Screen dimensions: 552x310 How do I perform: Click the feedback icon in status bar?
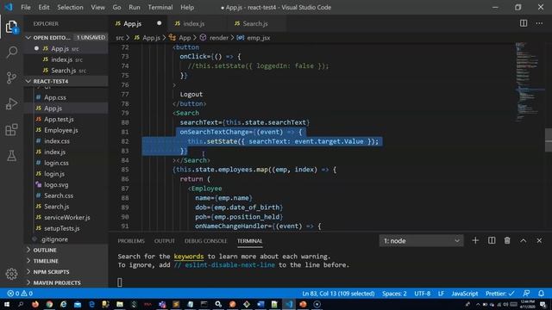[526, 294]
